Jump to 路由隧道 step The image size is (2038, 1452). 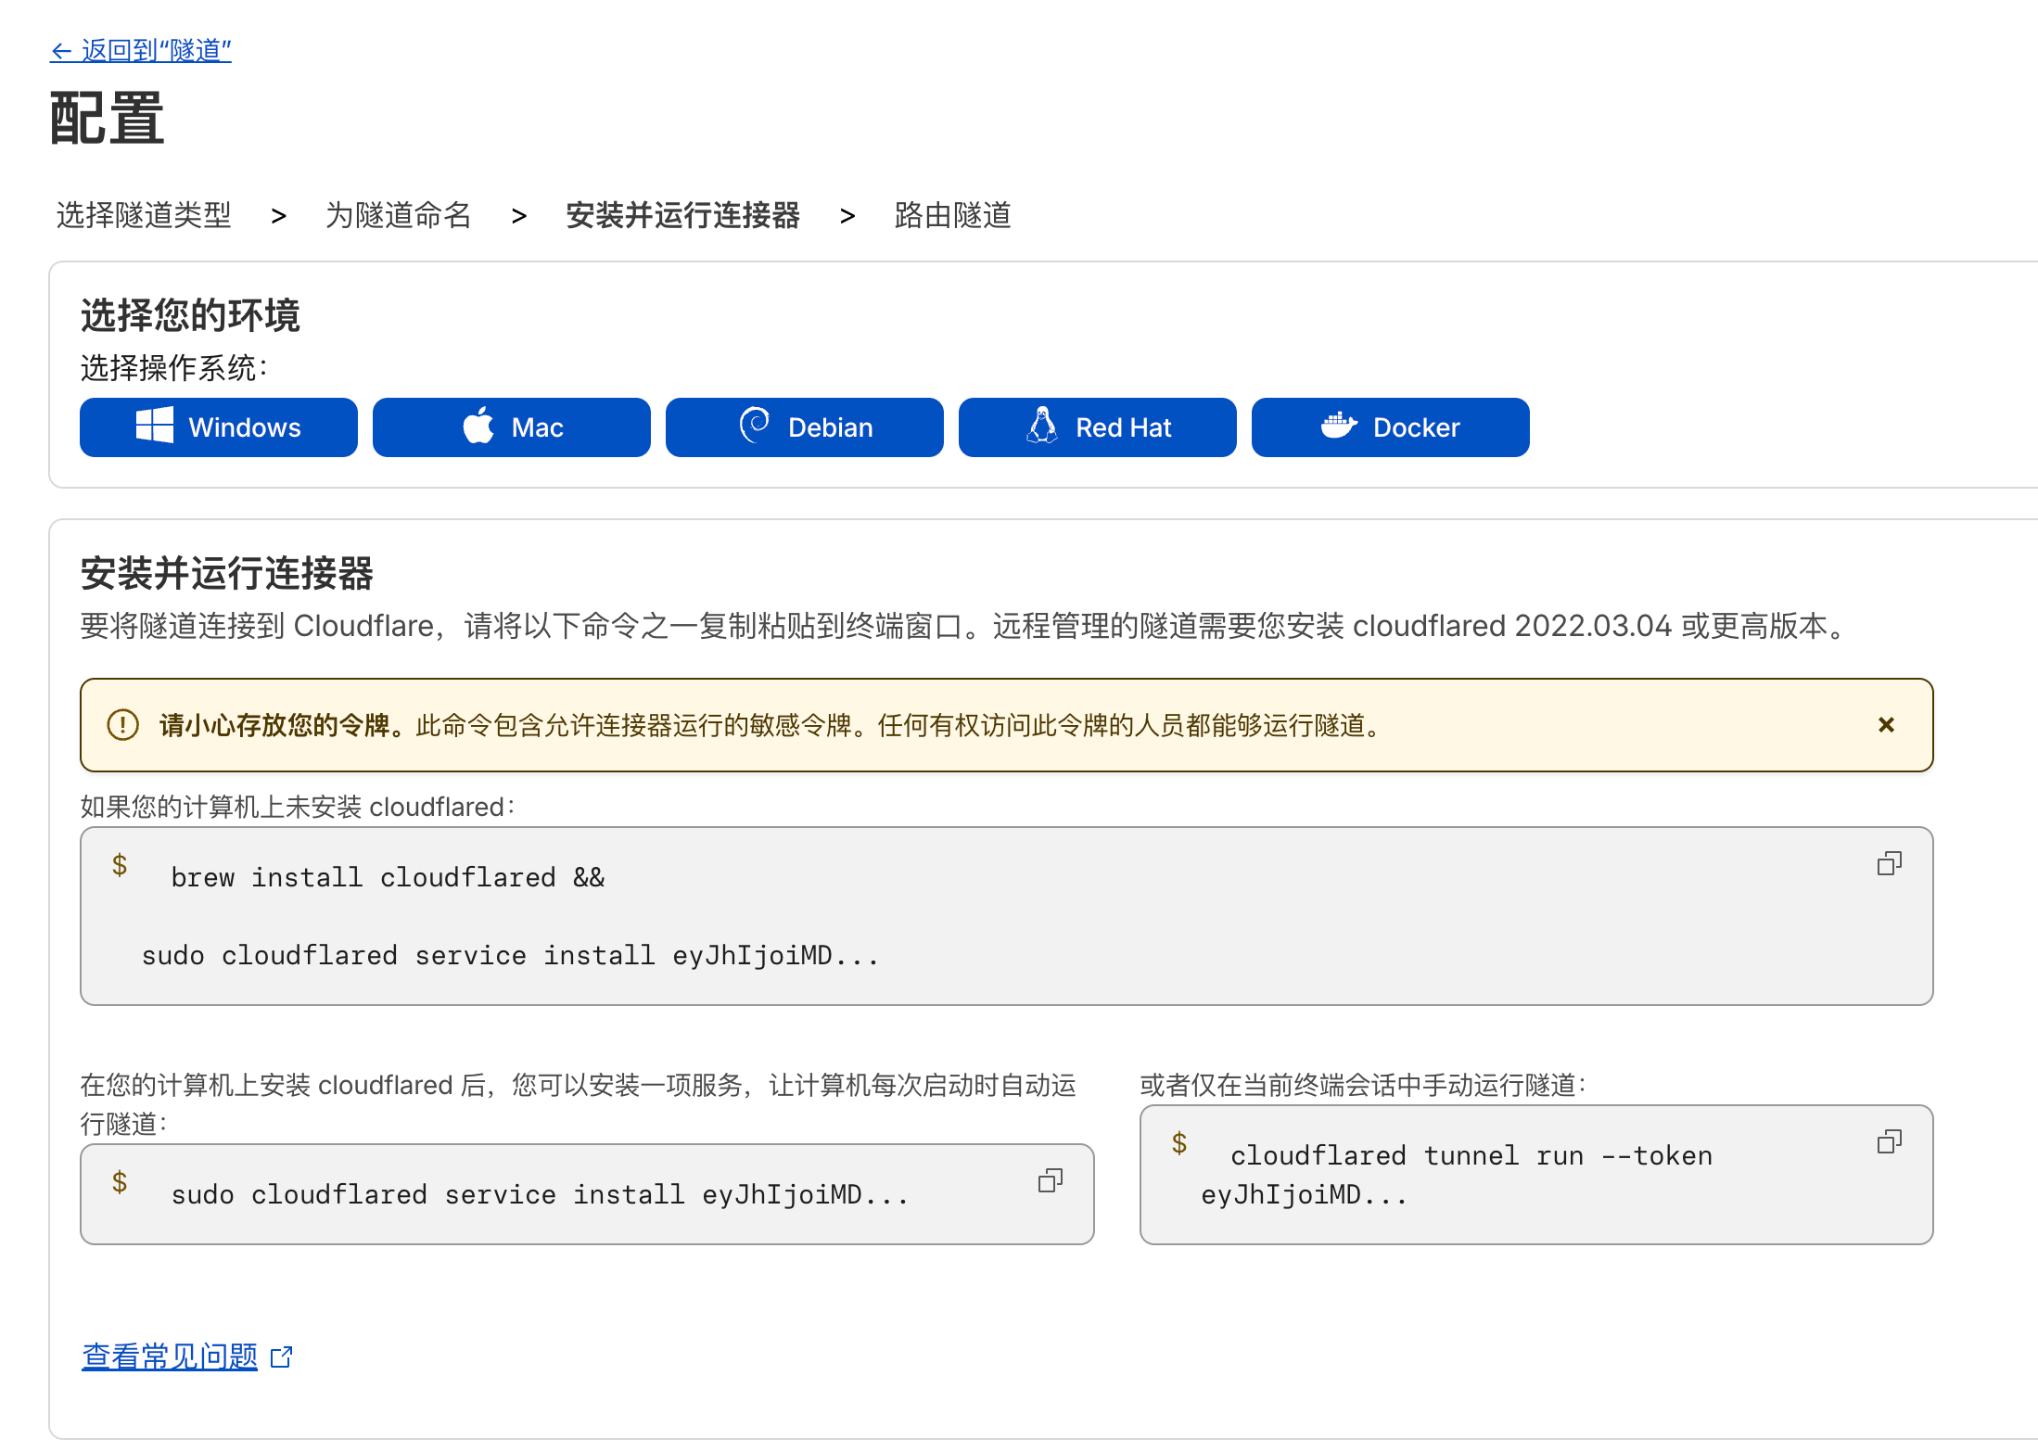pos(952,215)
